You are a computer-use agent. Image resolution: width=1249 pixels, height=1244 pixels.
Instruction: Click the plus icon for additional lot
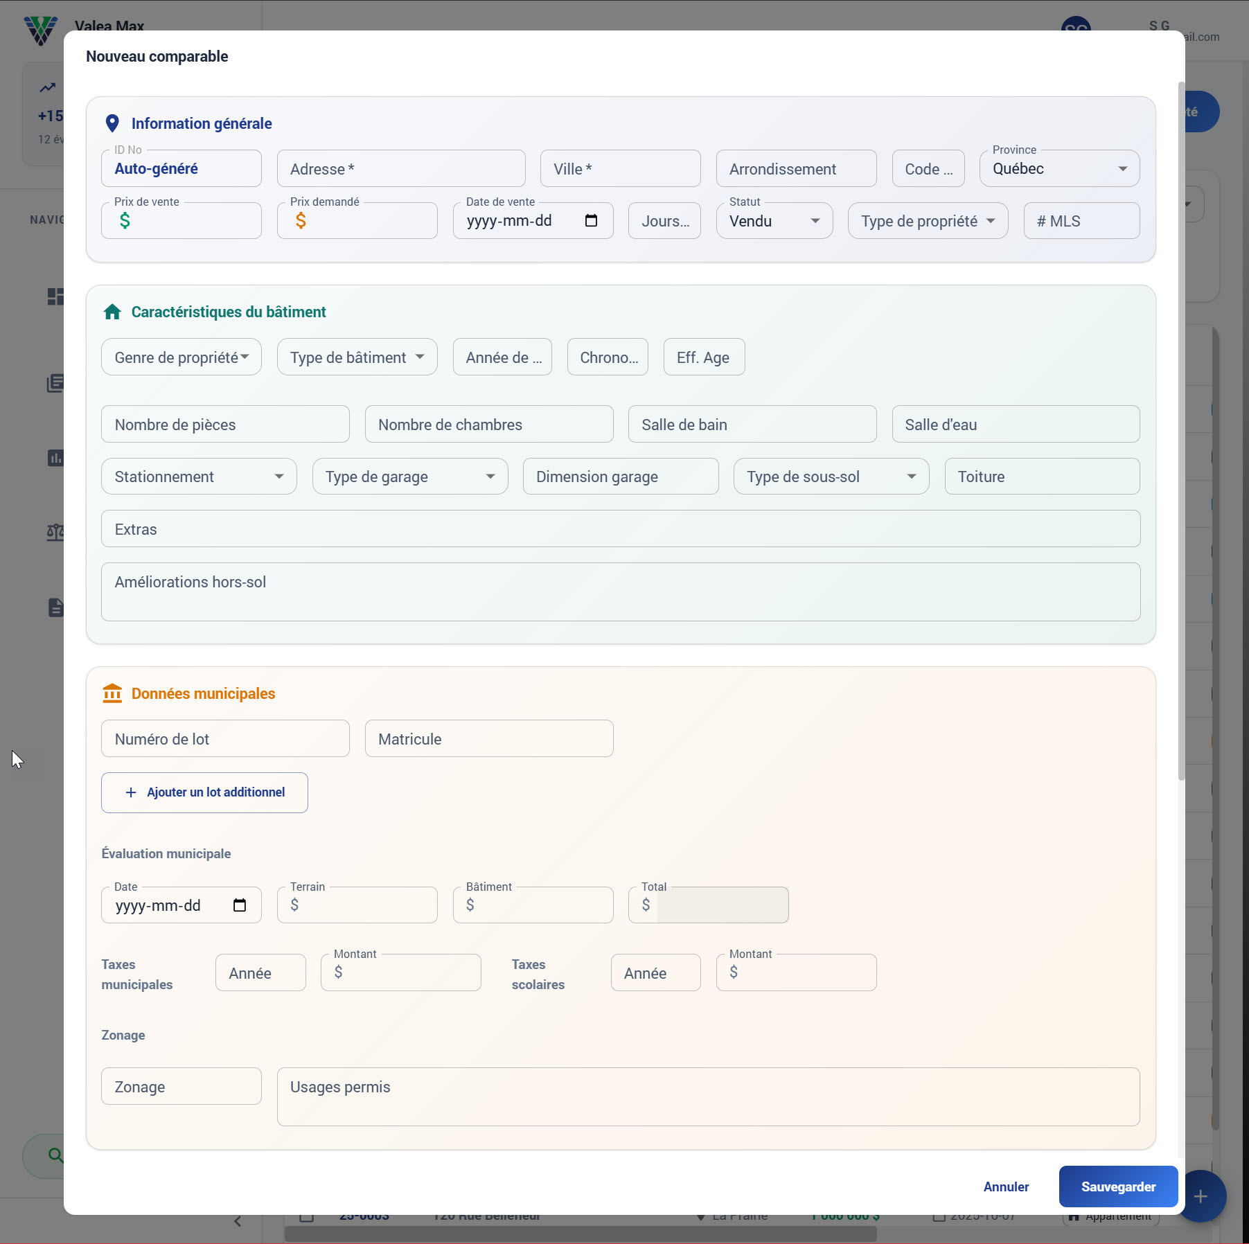click(x=131, y=792)
